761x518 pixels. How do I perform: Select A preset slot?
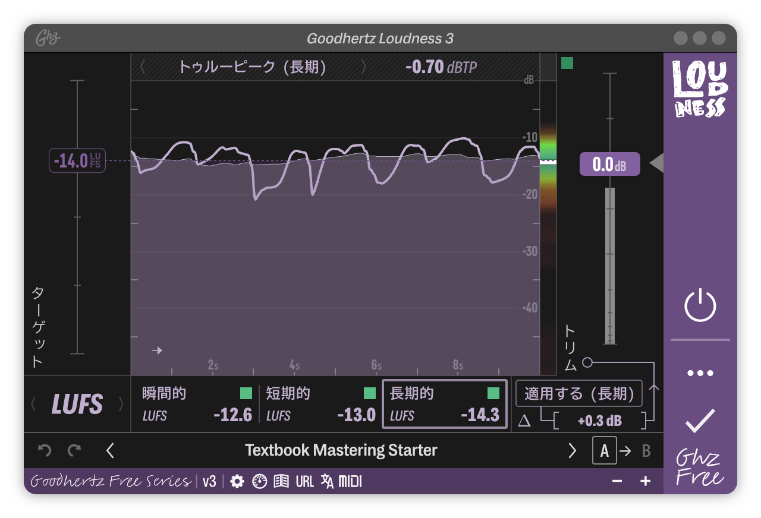click(605, 451)
